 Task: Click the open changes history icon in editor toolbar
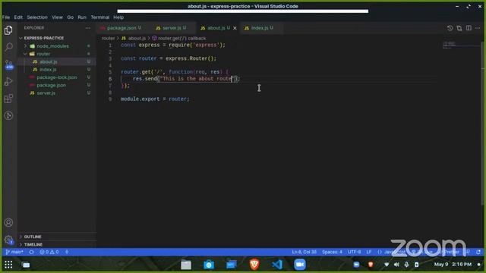450,28
